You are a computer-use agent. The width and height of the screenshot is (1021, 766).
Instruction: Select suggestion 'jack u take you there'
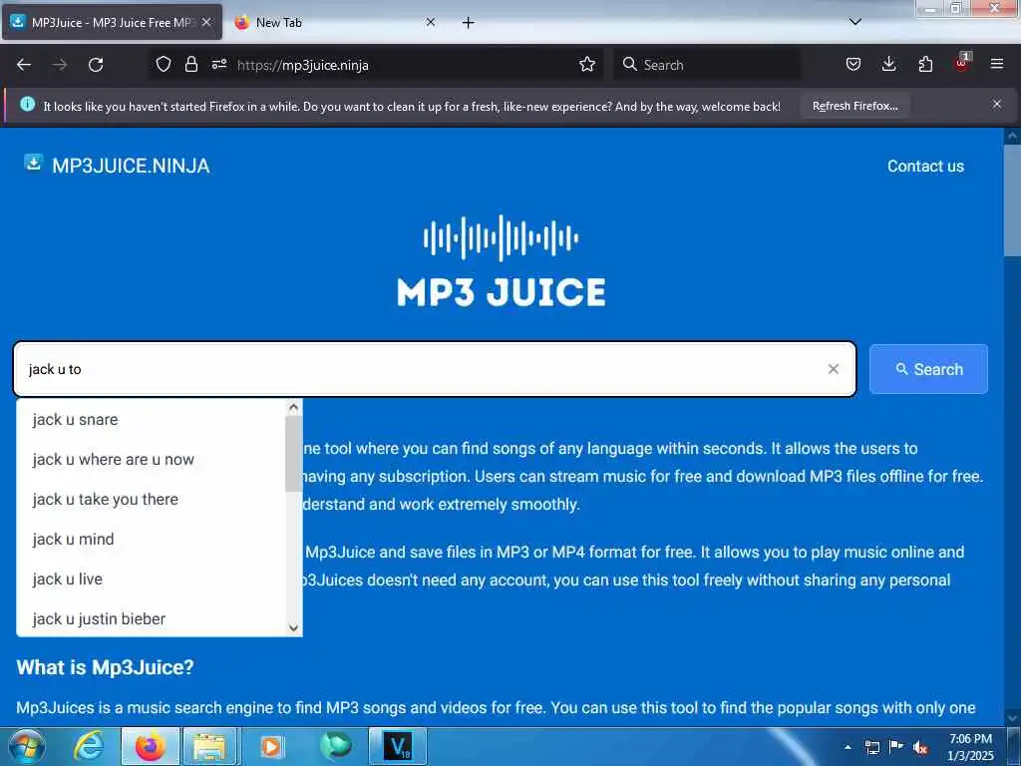pos(152,499)
